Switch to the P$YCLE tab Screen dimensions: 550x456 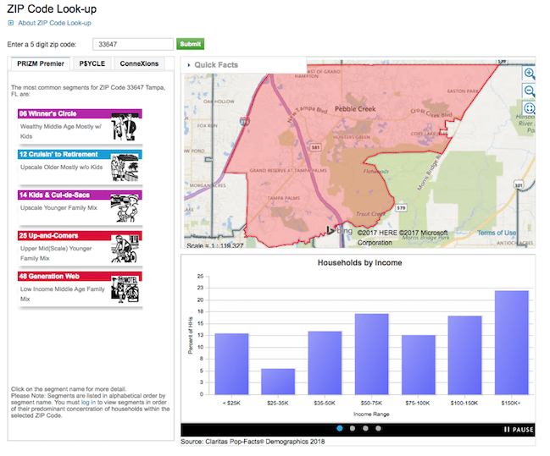point(92,63)
